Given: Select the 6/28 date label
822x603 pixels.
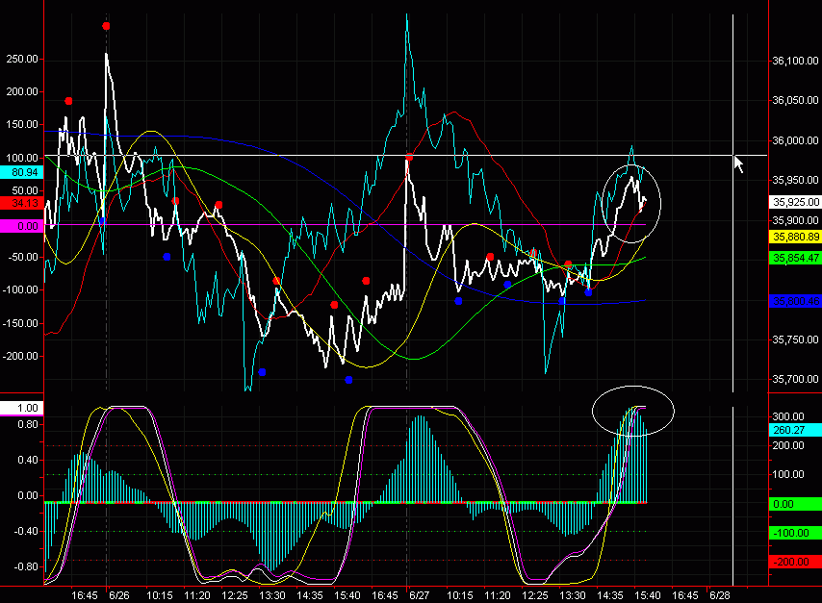Looking at the screenshot, I should [x=719, y=595].
